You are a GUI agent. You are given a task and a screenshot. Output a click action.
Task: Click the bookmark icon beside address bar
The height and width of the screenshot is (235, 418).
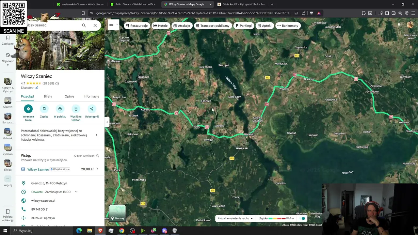[x=83, y=13]
